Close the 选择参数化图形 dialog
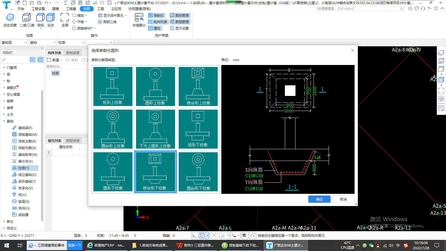This screenshot has width=446, height=251. [353, 50]
